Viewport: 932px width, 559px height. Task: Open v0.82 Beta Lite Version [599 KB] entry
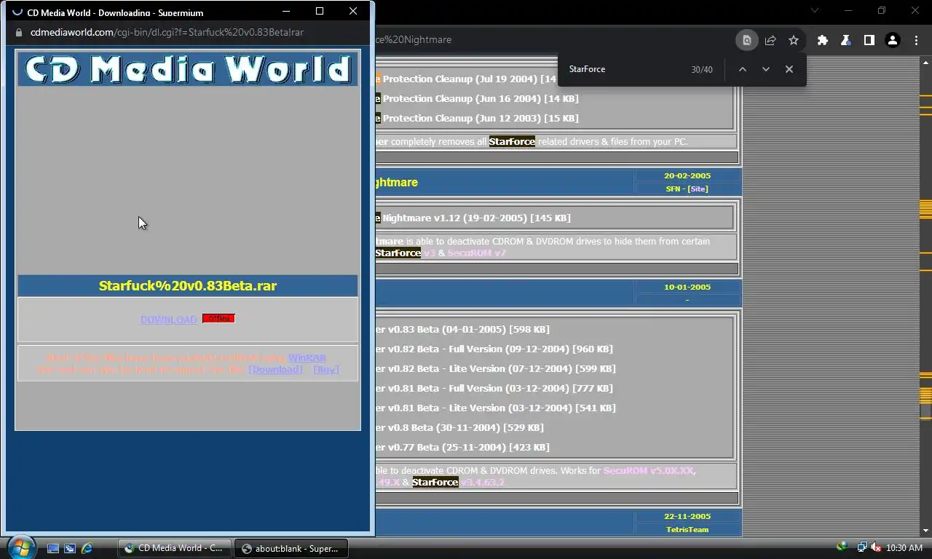coord(495,368)
